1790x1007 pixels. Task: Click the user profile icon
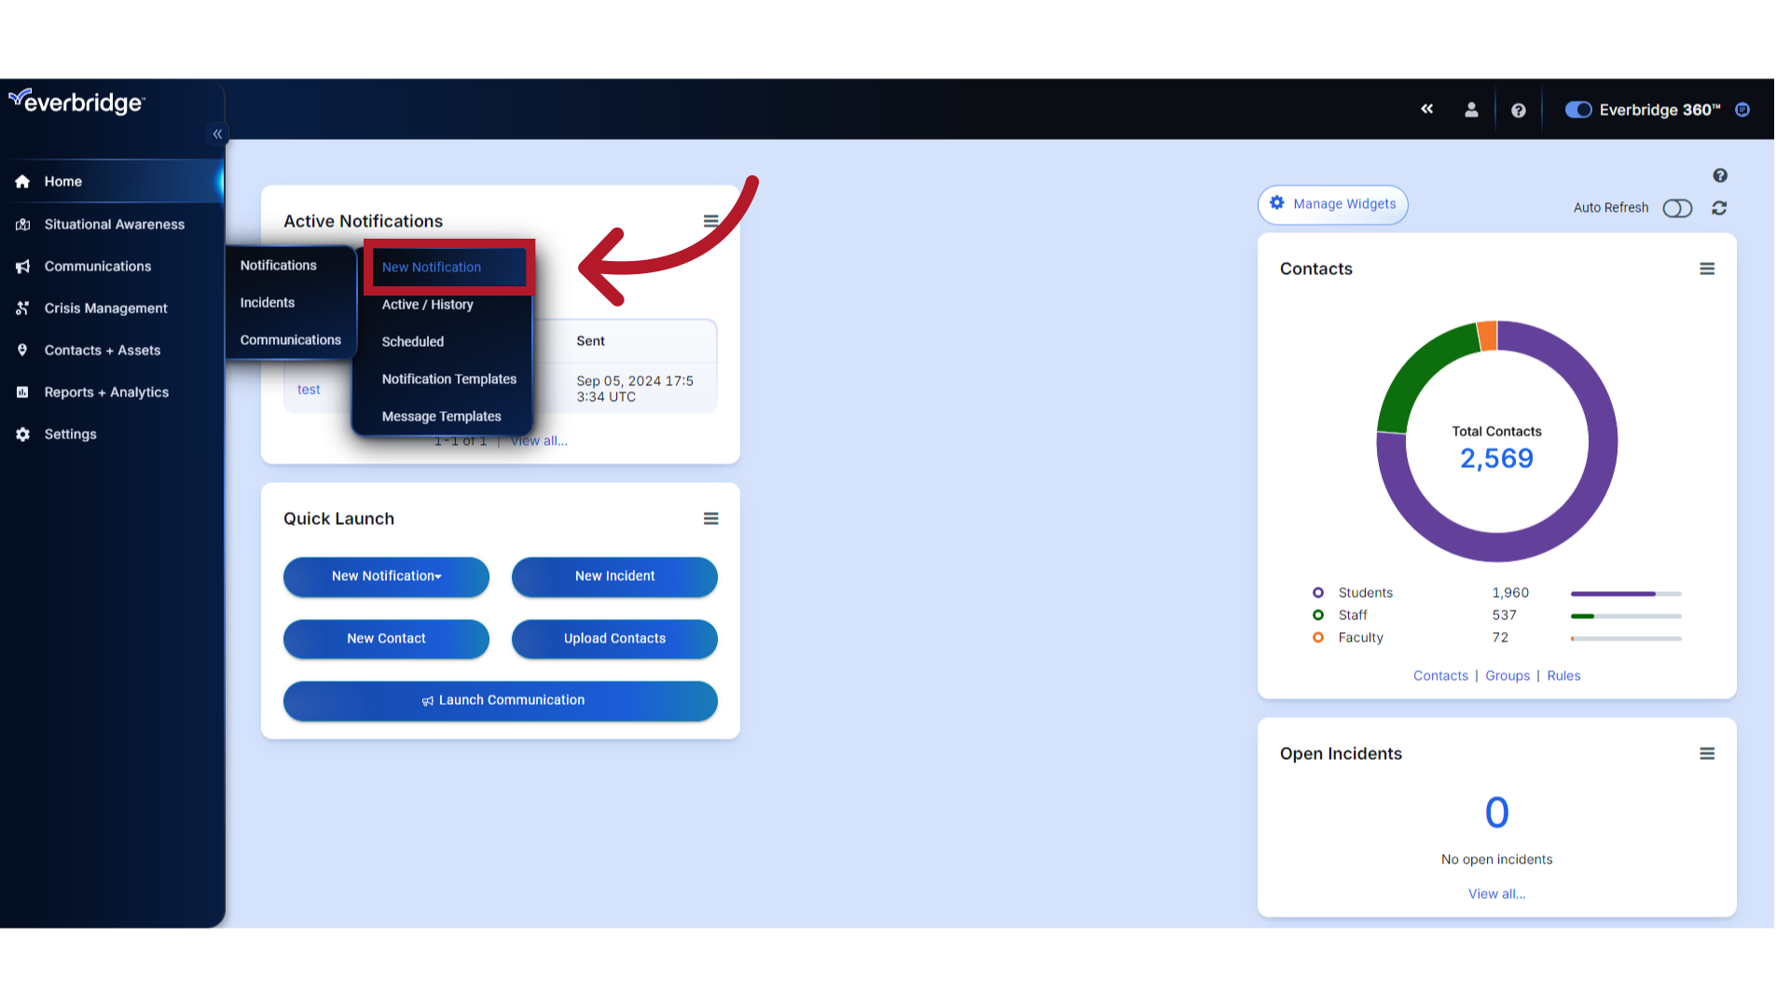(1471, 109)
